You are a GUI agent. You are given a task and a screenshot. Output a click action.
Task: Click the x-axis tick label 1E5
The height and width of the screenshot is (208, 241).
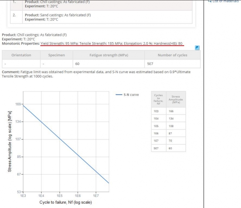coord(60,196)
